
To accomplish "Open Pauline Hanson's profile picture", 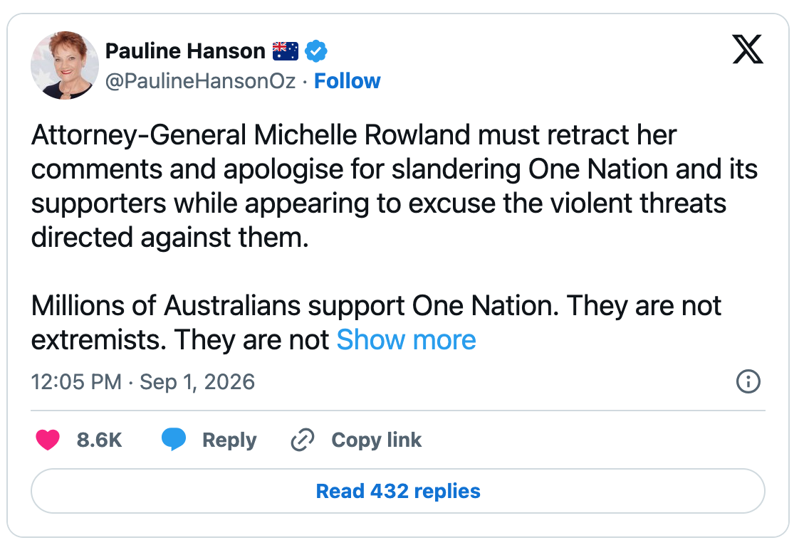I will (x=65, y=65).
